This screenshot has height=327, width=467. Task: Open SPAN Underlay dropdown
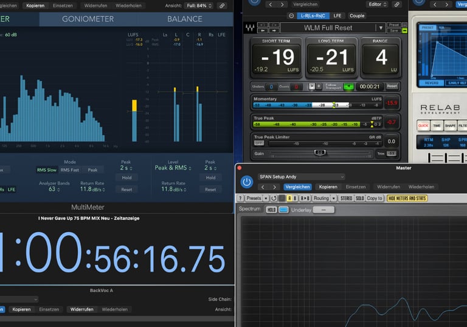click(x=323, y=210)
